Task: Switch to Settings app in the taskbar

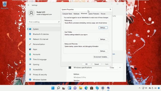Action: pos(103,88)
